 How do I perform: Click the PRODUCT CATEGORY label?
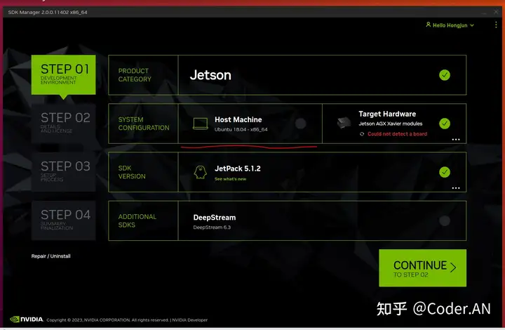click(x=135, y=75)
